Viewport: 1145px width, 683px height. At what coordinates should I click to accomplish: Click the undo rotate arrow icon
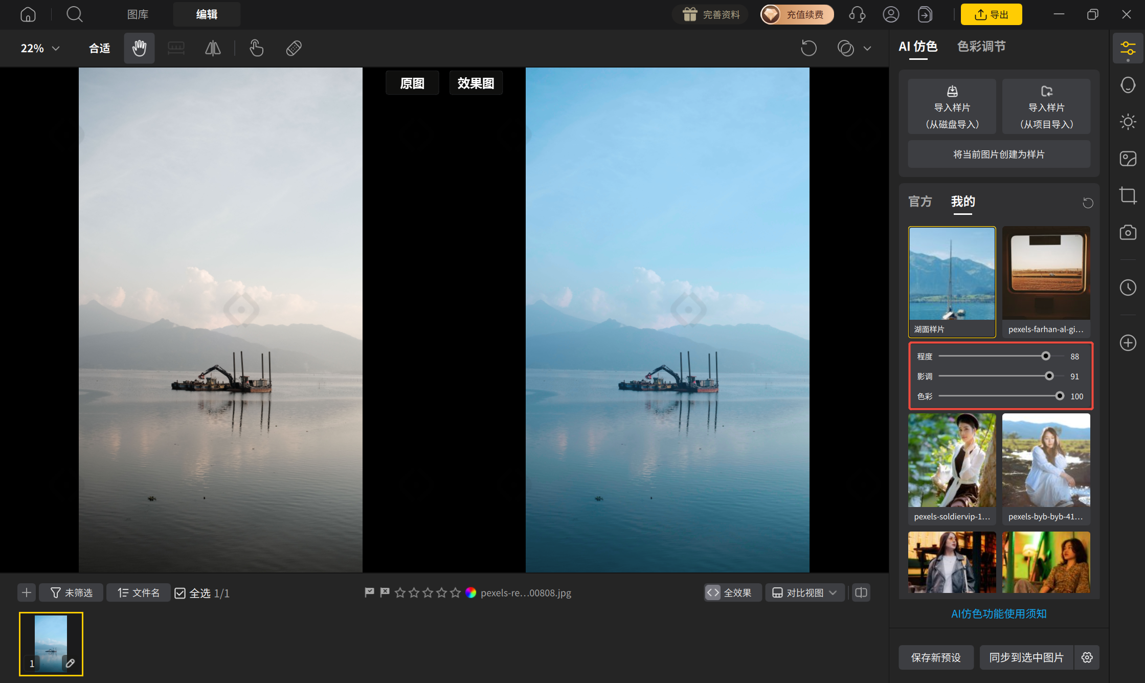[x=809, y=48]
